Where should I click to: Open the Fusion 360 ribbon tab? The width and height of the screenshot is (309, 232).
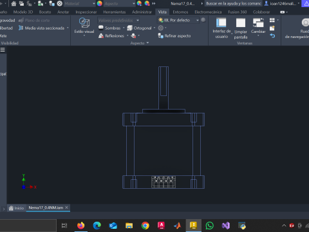237,12
